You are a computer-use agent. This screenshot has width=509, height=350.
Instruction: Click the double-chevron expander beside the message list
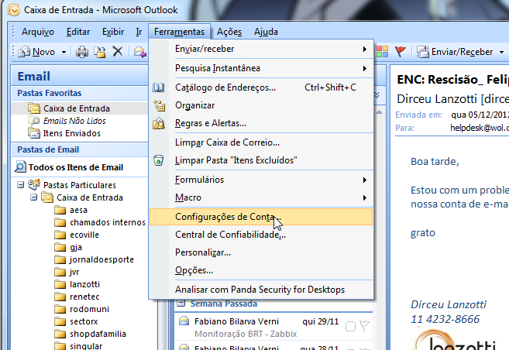(377, 95)
